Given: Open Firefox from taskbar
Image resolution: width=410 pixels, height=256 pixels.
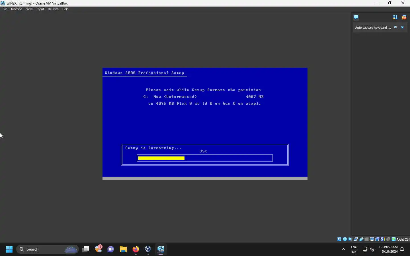Looking at the screenshot, I should click(x=136, y=249).
